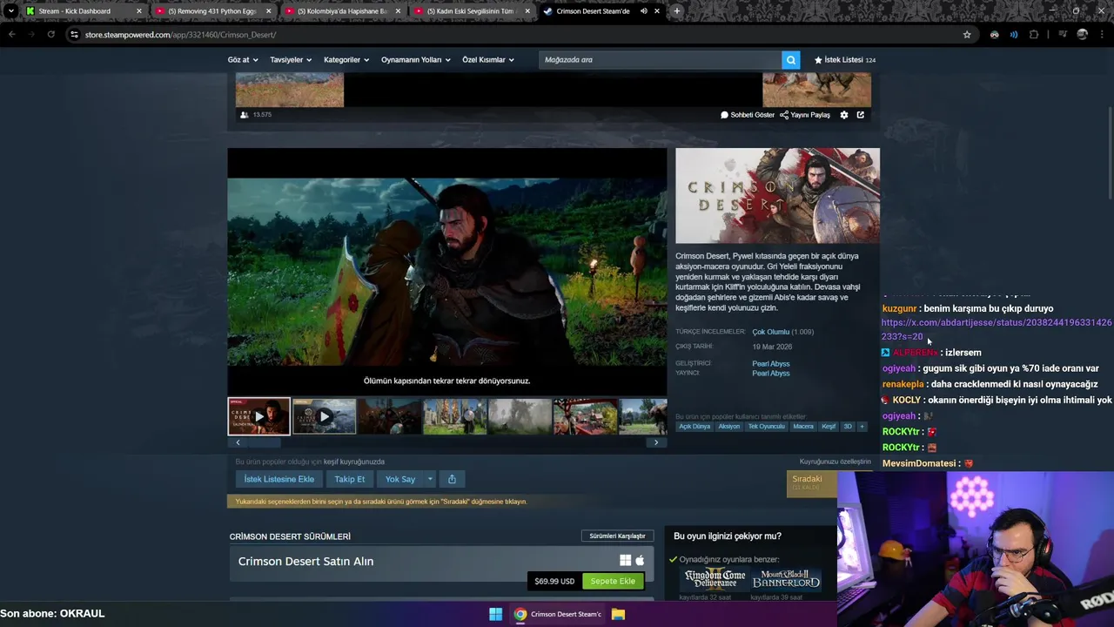This screenshot has width=1114, height=627.
Task: Click the main trailer video player
Action: [447, 272]
